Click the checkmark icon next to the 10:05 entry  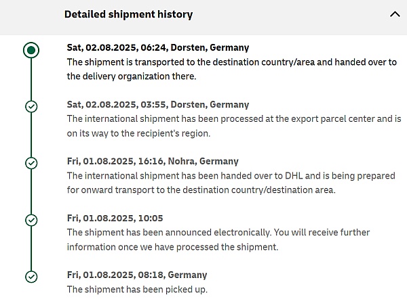[31, 220]
